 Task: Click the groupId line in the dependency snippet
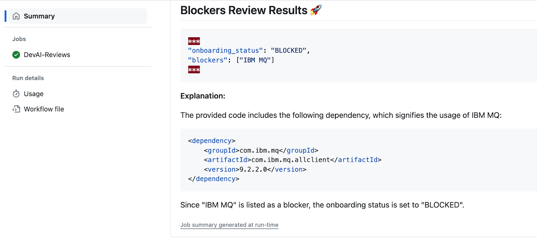pyautogui.click(x=261, y=150)
